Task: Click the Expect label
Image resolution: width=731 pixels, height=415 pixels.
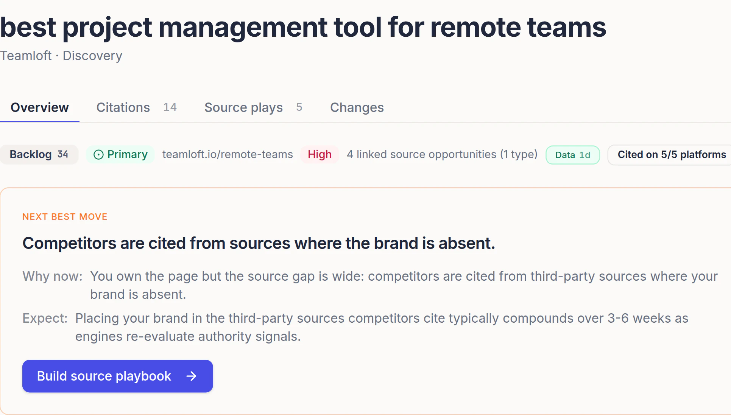Action: tap(45, 318)
